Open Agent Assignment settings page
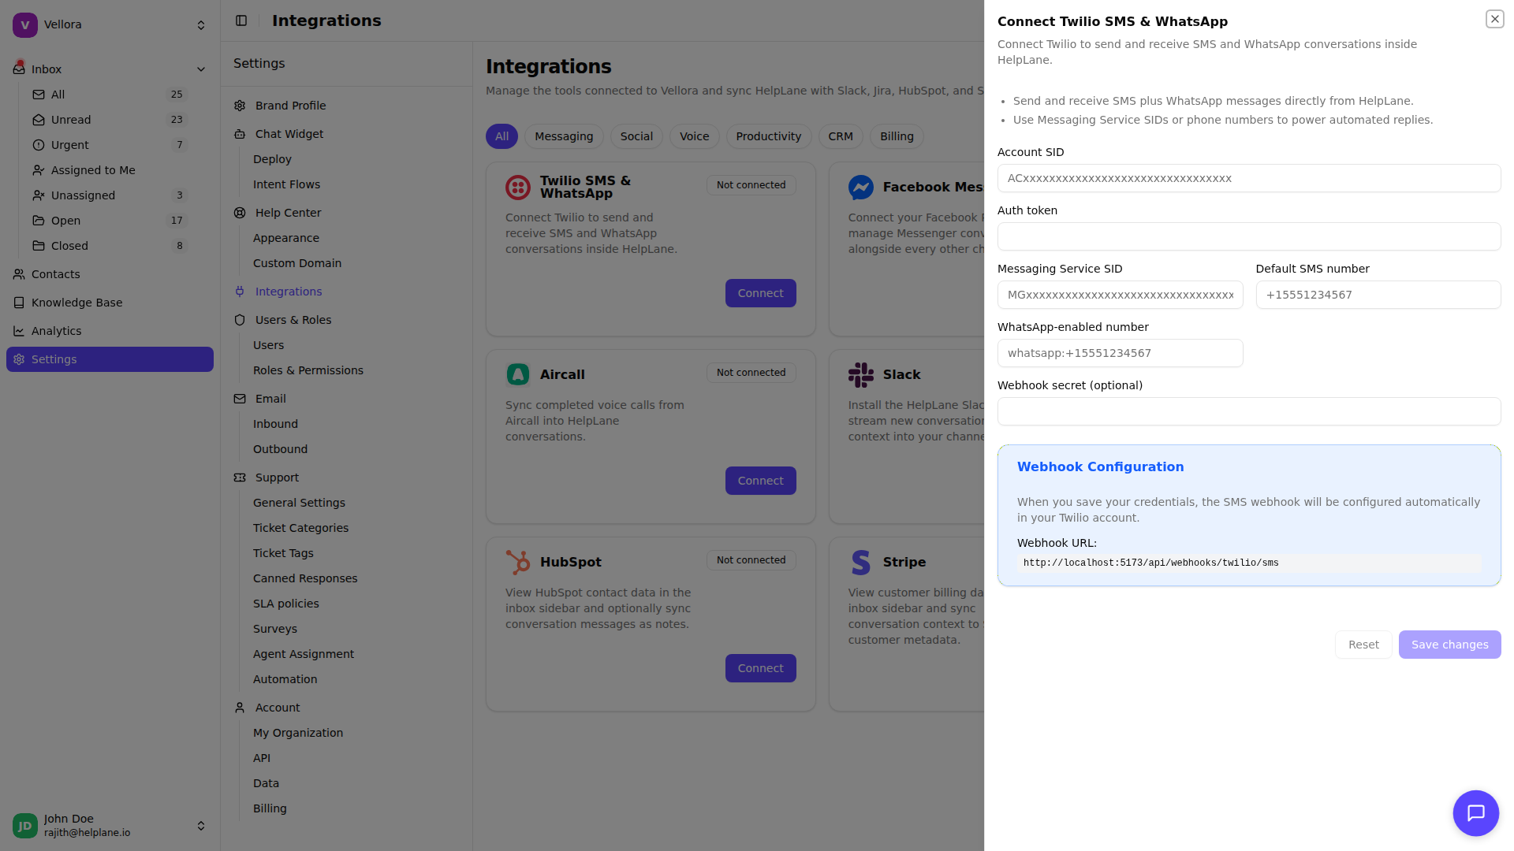 tap(304, 654)
